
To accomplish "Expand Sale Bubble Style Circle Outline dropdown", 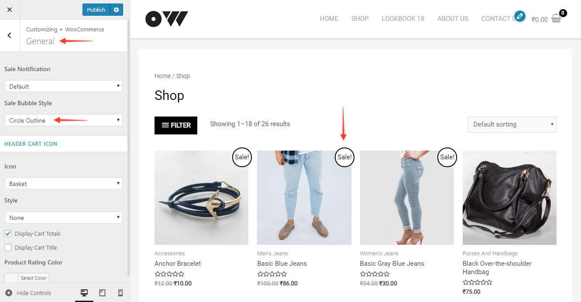I will tap(64, 120).
